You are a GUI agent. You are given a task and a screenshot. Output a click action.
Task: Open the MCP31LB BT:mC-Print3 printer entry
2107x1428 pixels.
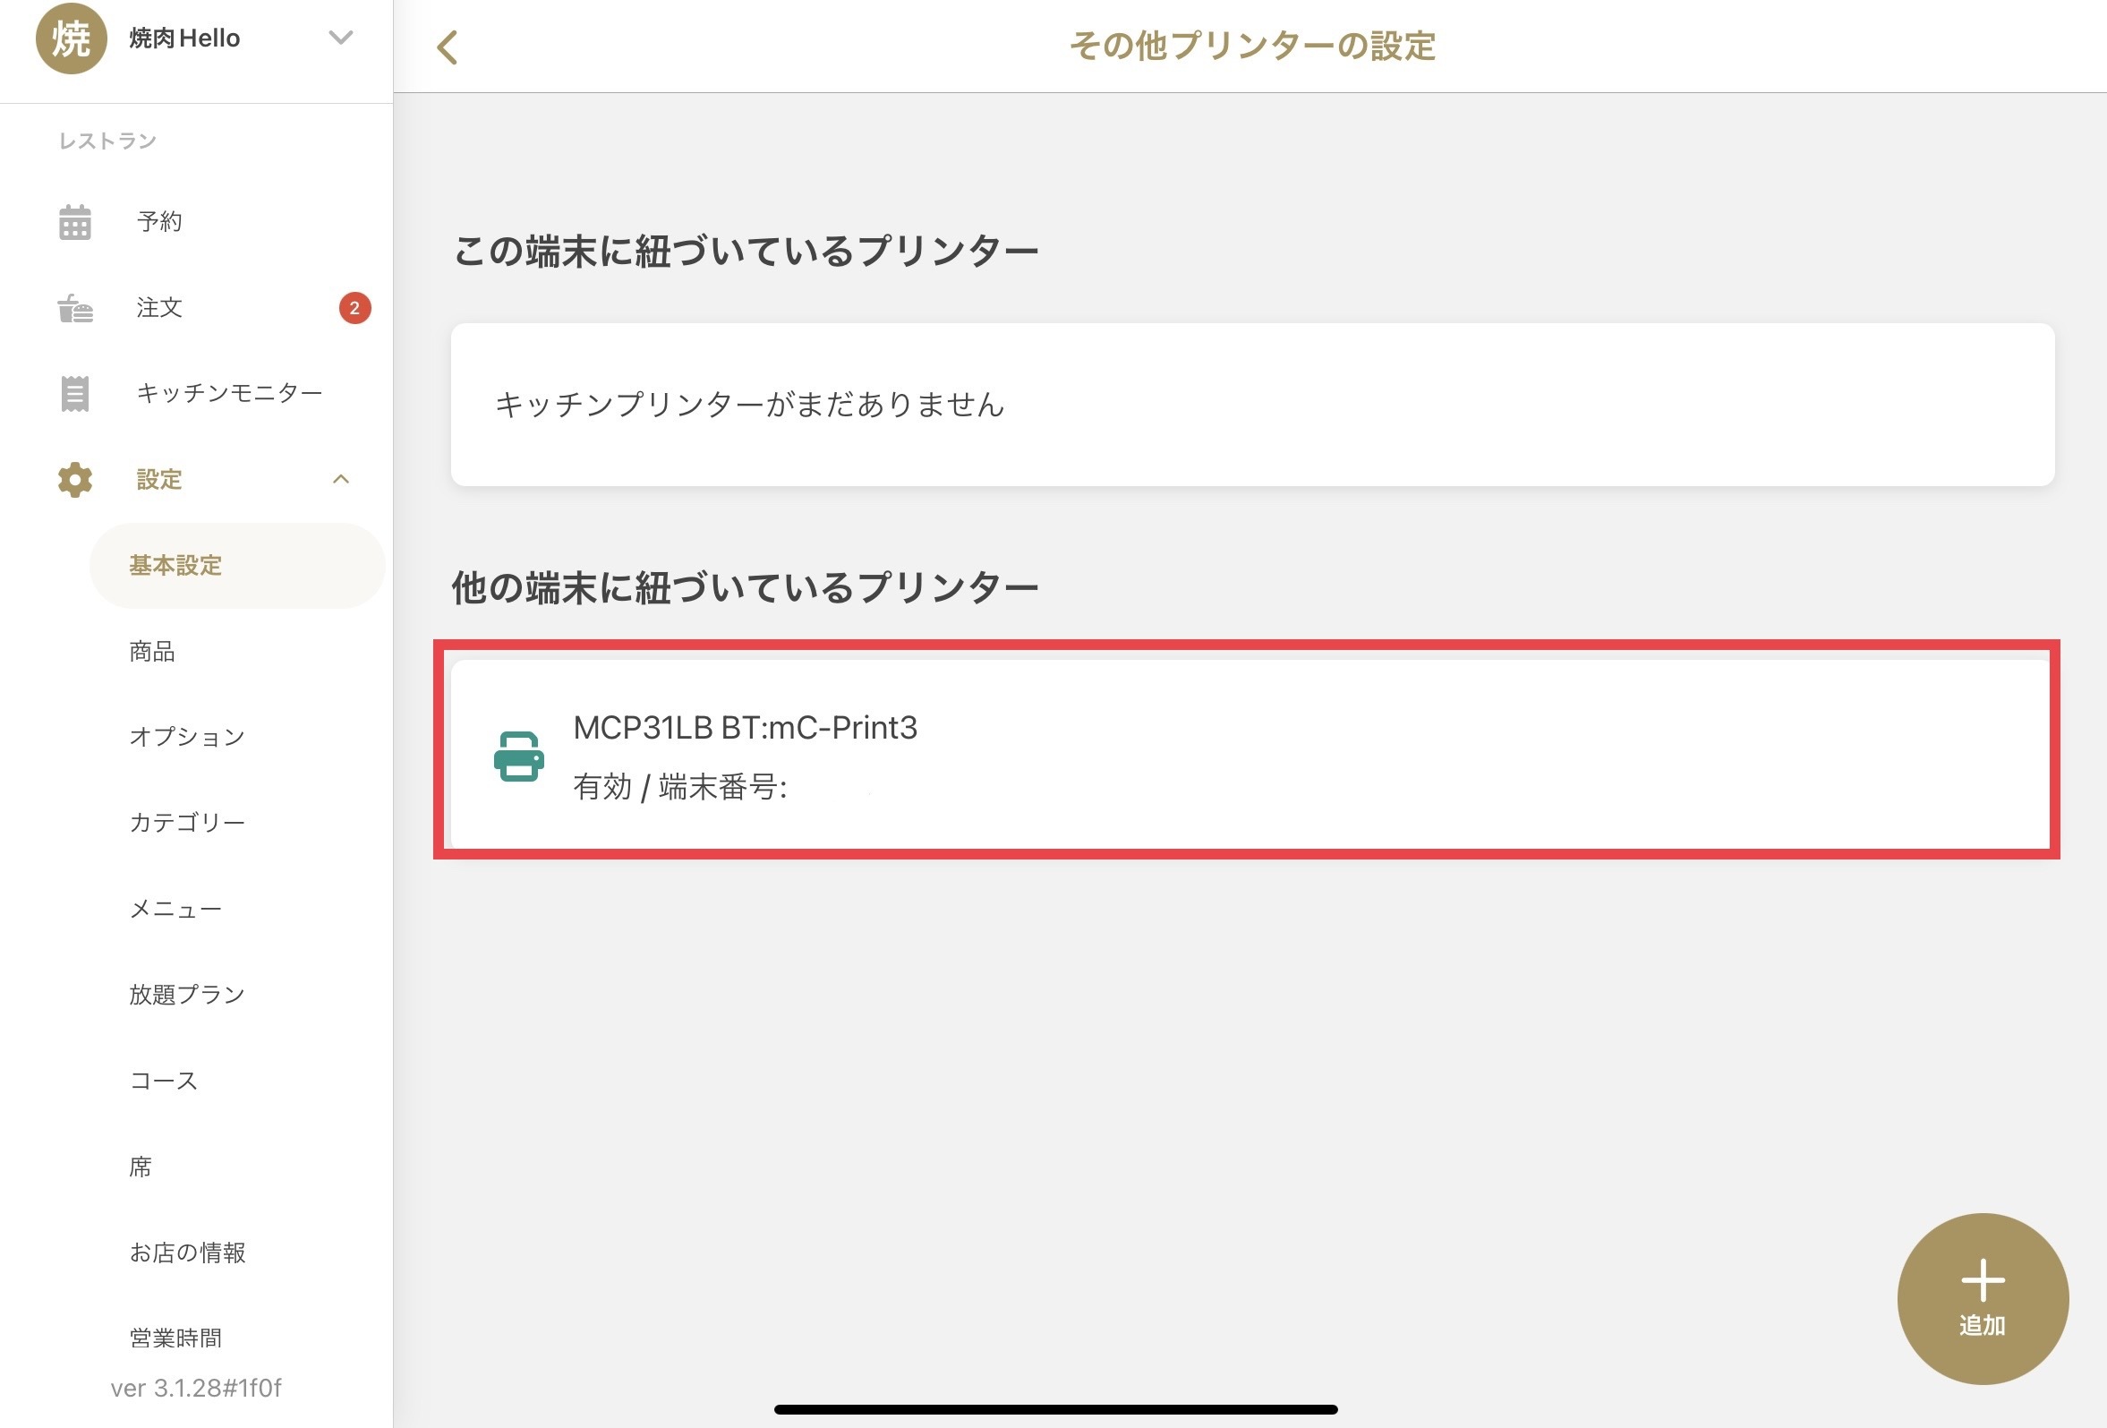click(x=1251, y=755)
